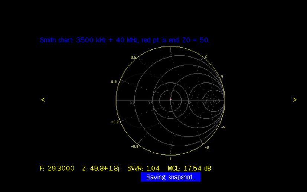The height and width of the screenshot is (192, 307).
Task: Click the -0.5 reactance label at lower left
Action: click(x=134, y=146)
